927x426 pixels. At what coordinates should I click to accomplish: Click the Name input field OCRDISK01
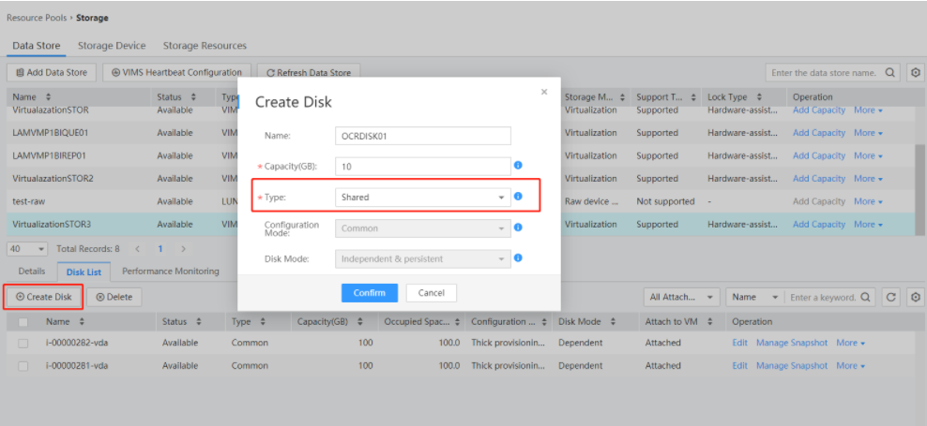(423, 136)
